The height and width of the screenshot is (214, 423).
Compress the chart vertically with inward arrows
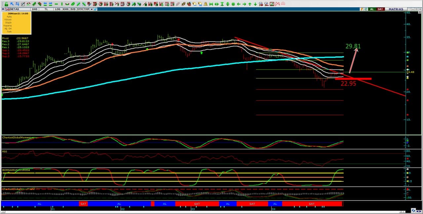coord(222,4)
